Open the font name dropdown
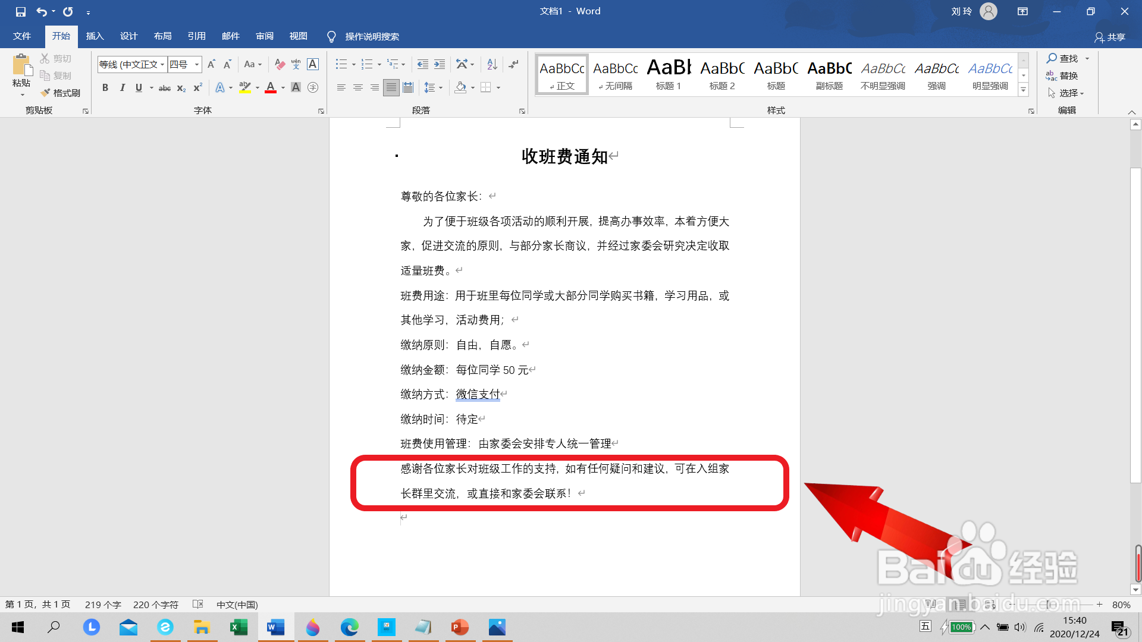Image resolution: width=1142 pixels, height=642 pixels. 162,64
